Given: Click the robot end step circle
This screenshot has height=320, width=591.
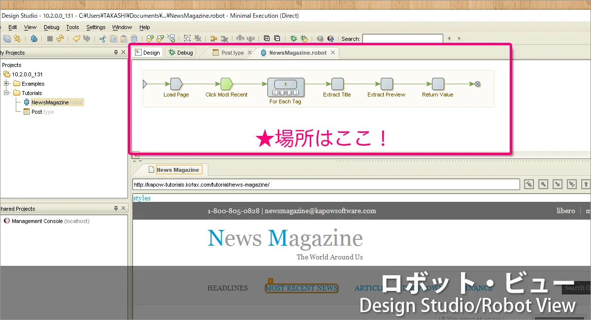Looking at the screenshot, I should [478, 84].
